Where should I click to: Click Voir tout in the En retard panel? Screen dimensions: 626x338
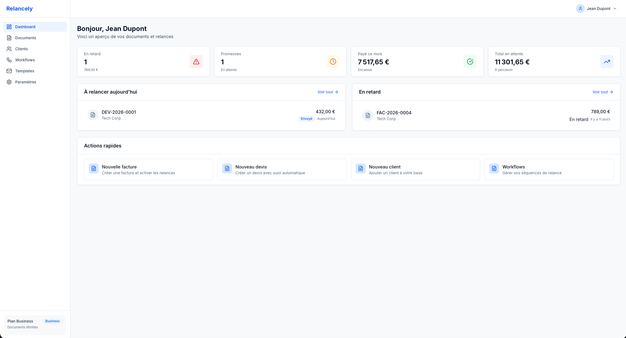[603, 92]
